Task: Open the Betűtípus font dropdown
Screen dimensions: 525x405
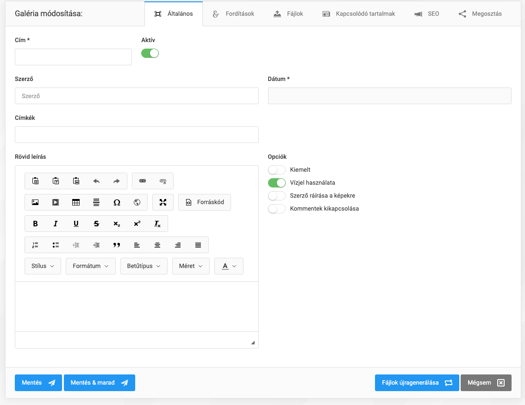Action: tap(144, 266)
